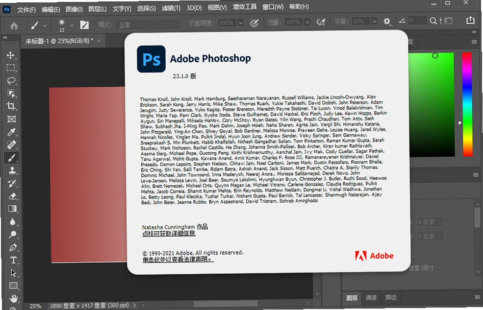Open the 窗口(W) menu
The height and width of the screenshot is (310, 483).
click(x=273, y=7)
